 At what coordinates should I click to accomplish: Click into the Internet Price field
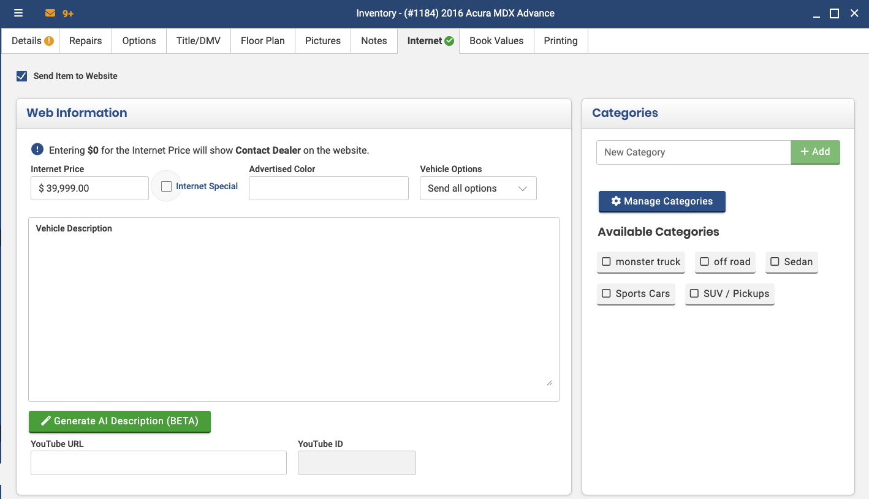[x=89, y=189]
